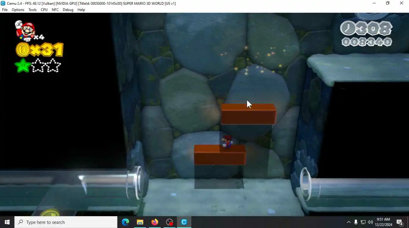
Task: Open the Tools menu
Action: [x=32, y=10]
